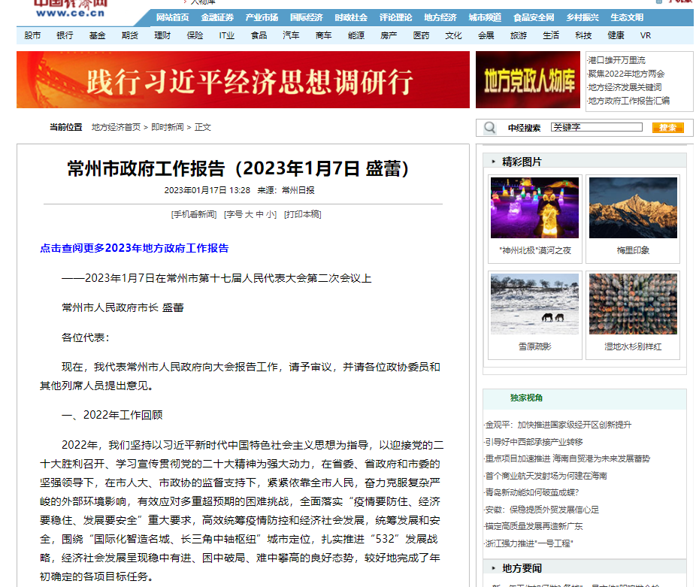
Task: Go to the VR channel
Action: (646, 35)
